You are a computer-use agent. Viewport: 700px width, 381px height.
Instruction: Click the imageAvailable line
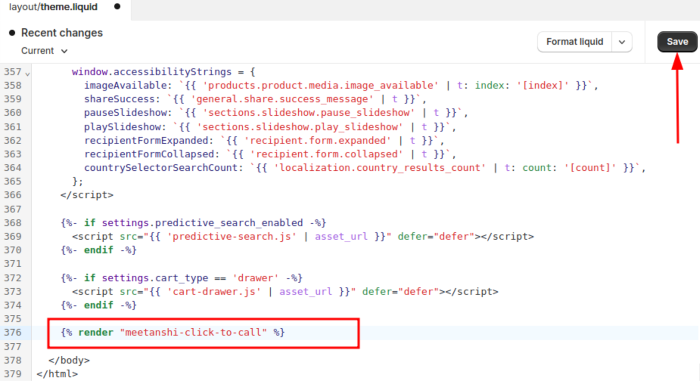coord(341,85)
